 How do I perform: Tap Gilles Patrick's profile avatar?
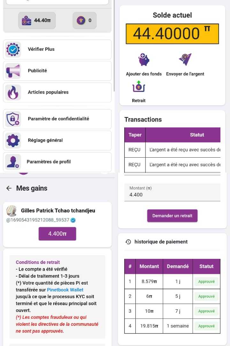pos(11,211)
